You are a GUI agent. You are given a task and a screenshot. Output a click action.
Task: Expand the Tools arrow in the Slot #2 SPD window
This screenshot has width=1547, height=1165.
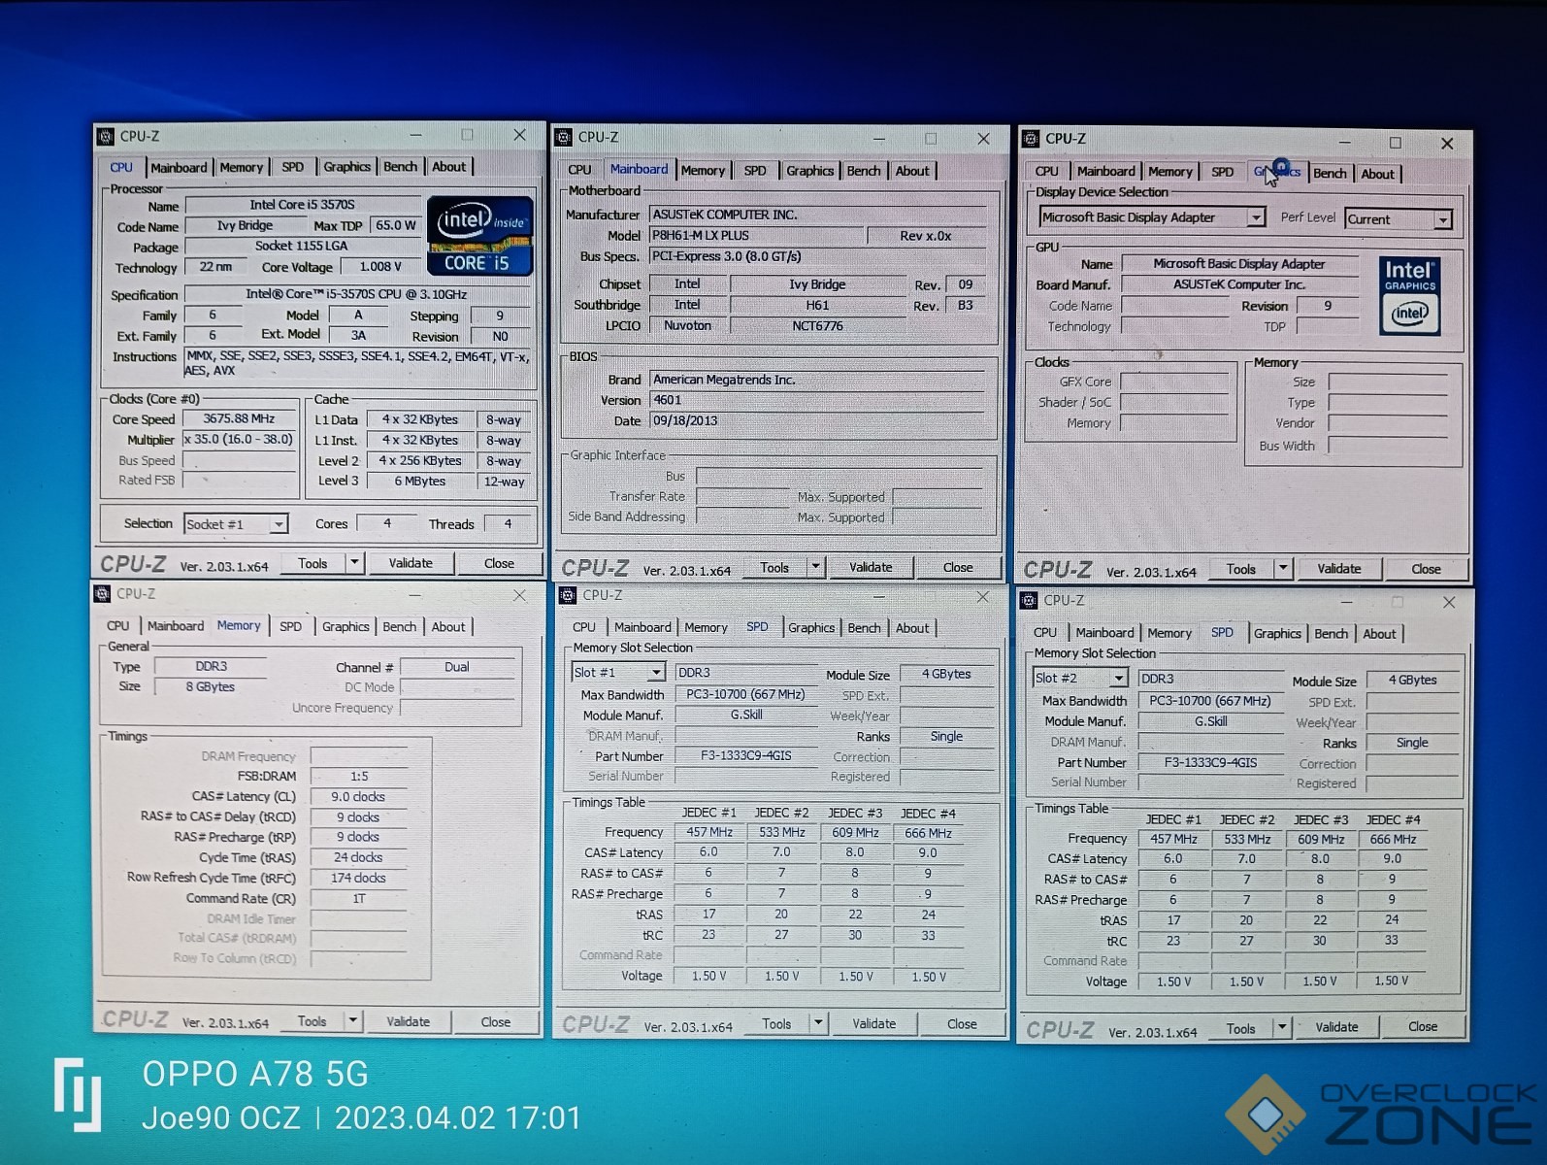coord(1282,1028)
